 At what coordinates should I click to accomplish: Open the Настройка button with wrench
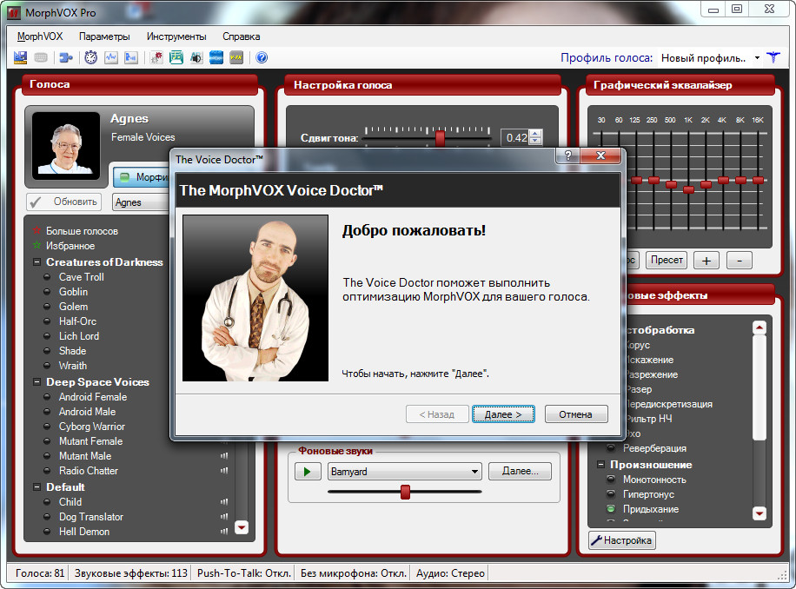[622, 540]
